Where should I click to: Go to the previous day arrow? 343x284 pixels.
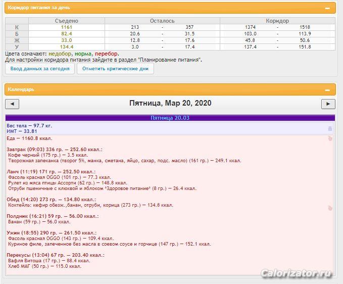(12, 104)
